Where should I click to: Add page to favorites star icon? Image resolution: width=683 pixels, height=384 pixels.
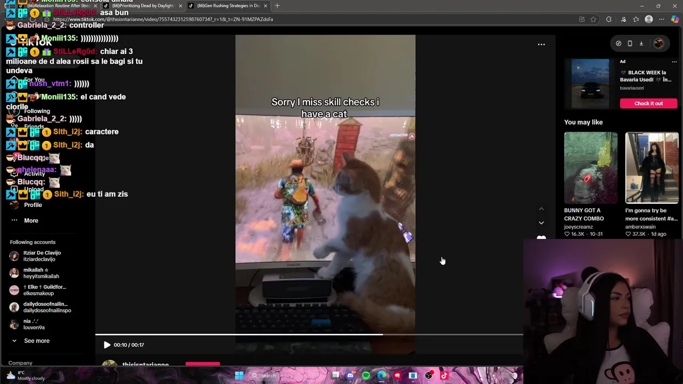tap(593, 19)
